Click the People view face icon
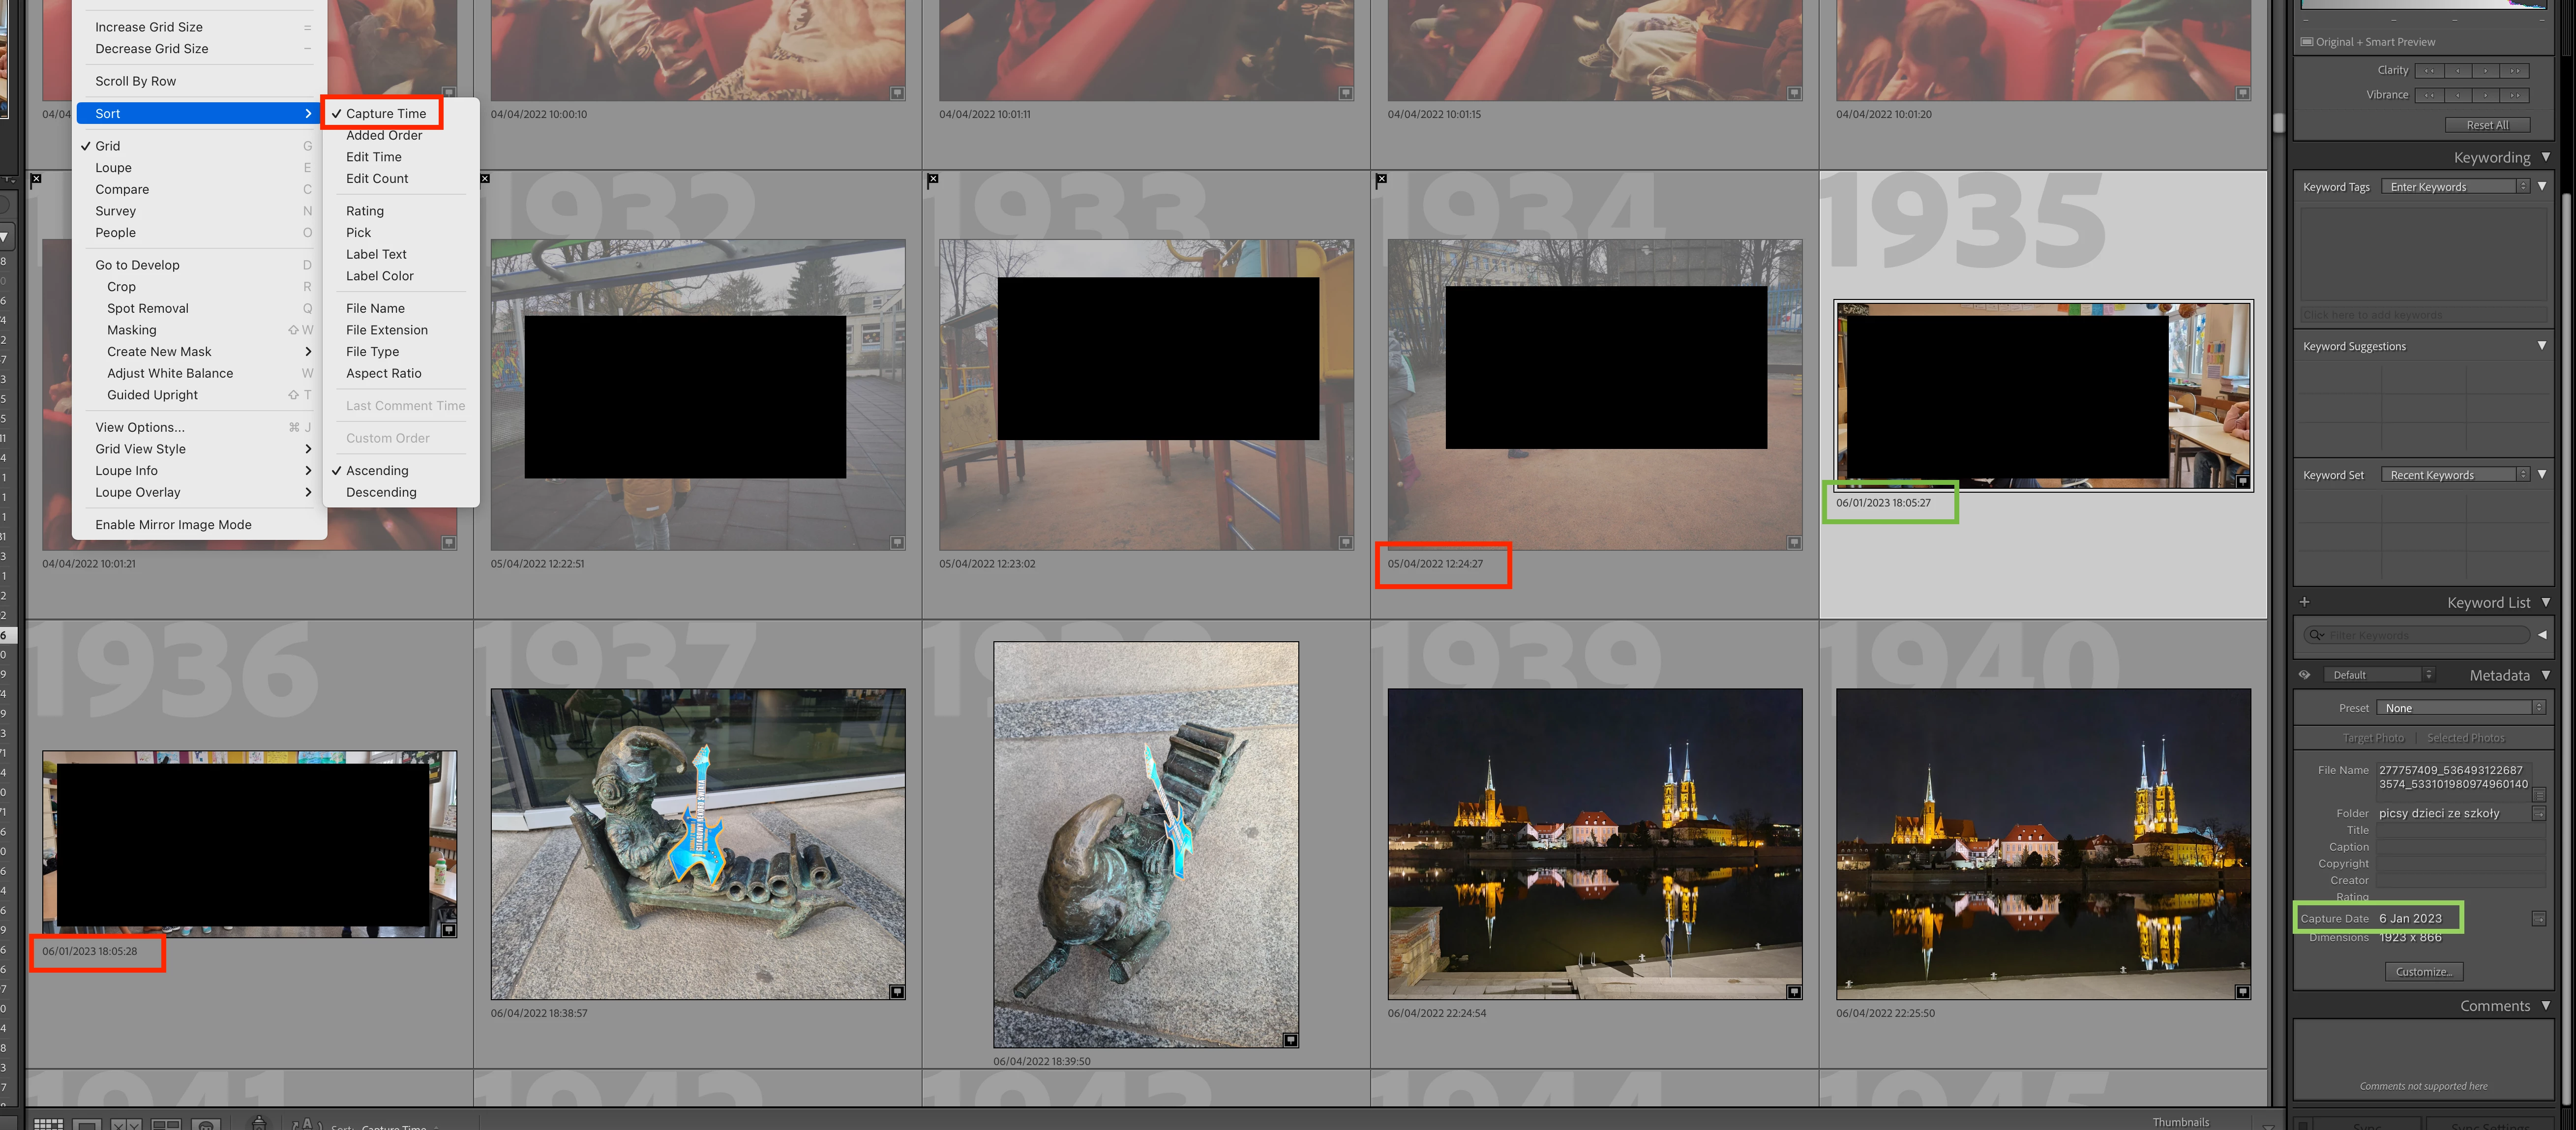Viewport: 2576px width, 1130px height. [x=206, y=1124]
